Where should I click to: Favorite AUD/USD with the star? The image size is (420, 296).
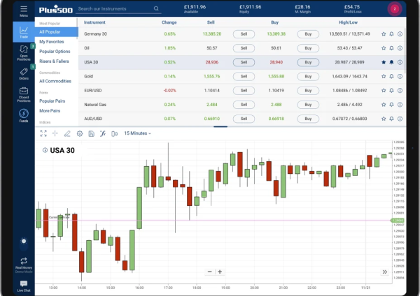(x=384, y=119)
